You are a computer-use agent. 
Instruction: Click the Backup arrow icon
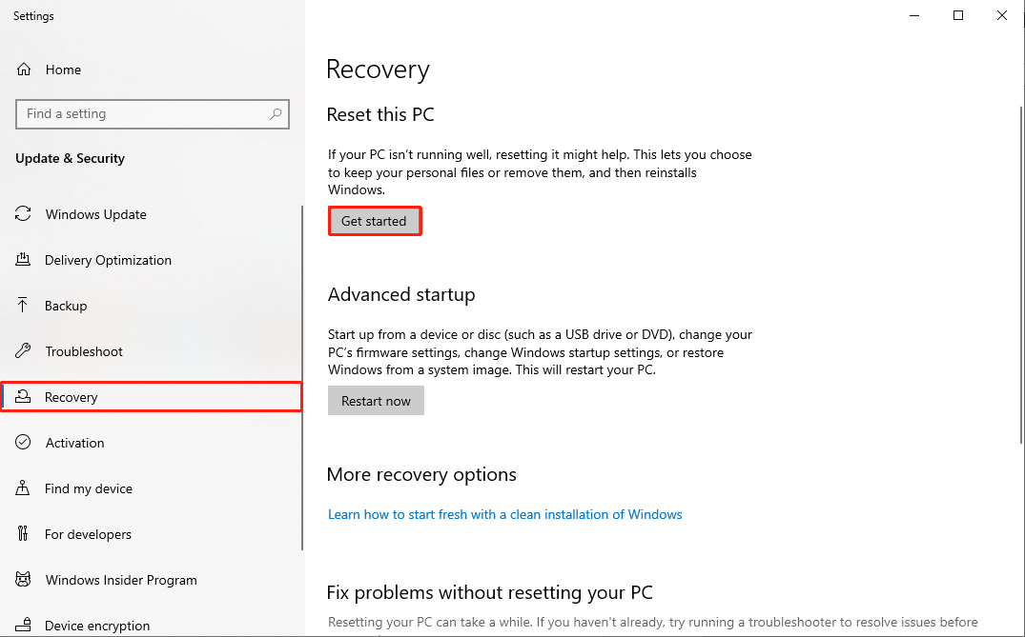click(x=24, y=306)
